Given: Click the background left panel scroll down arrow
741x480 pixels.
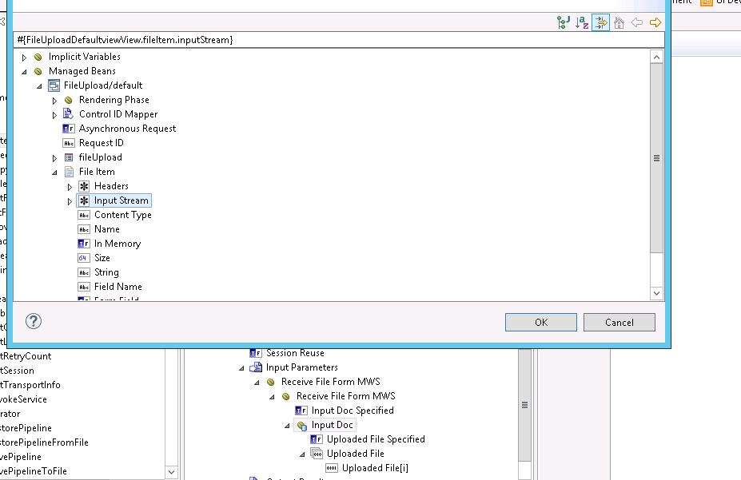Looking at the screenshot, I should click(171, 472).
